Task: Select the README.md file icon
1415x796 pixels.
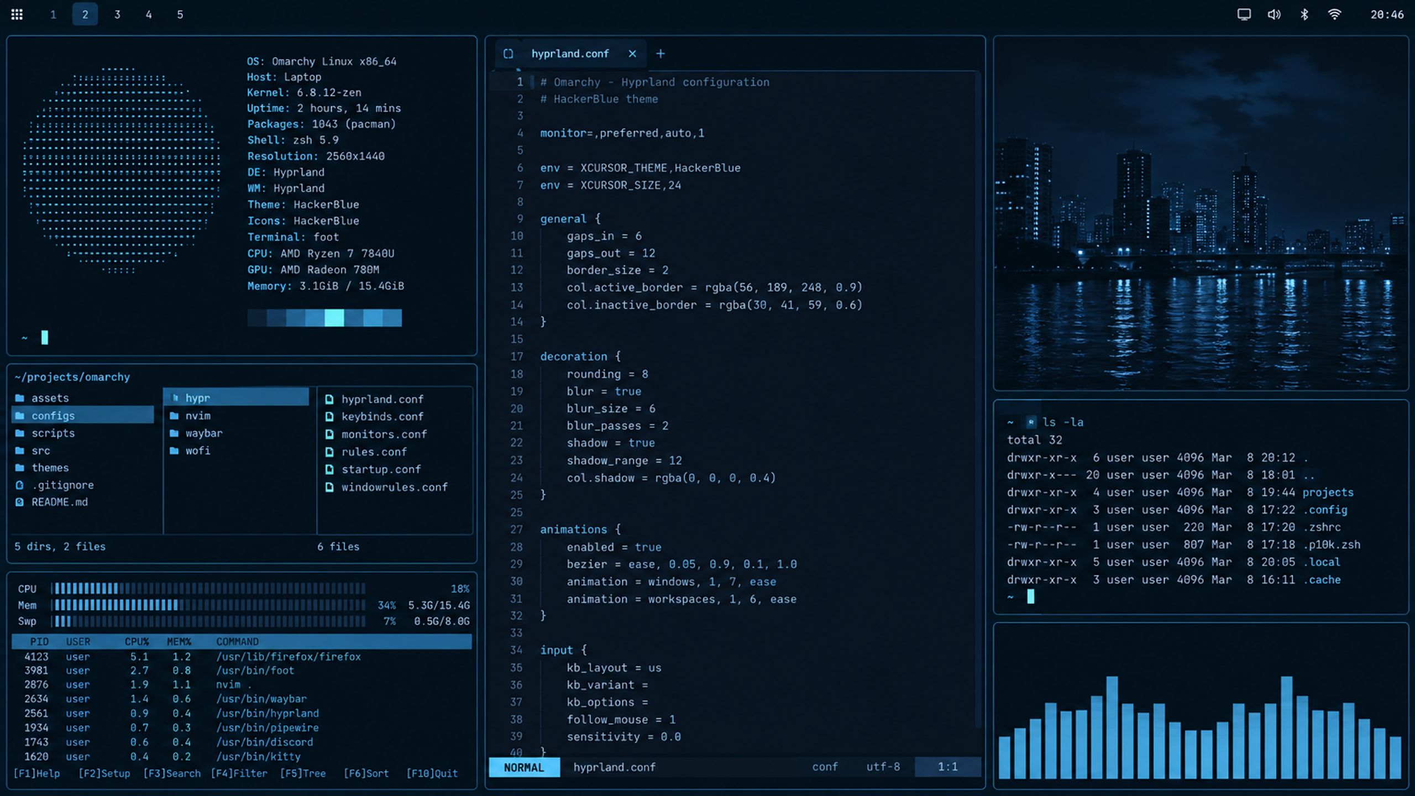Action: click(20, 502)
